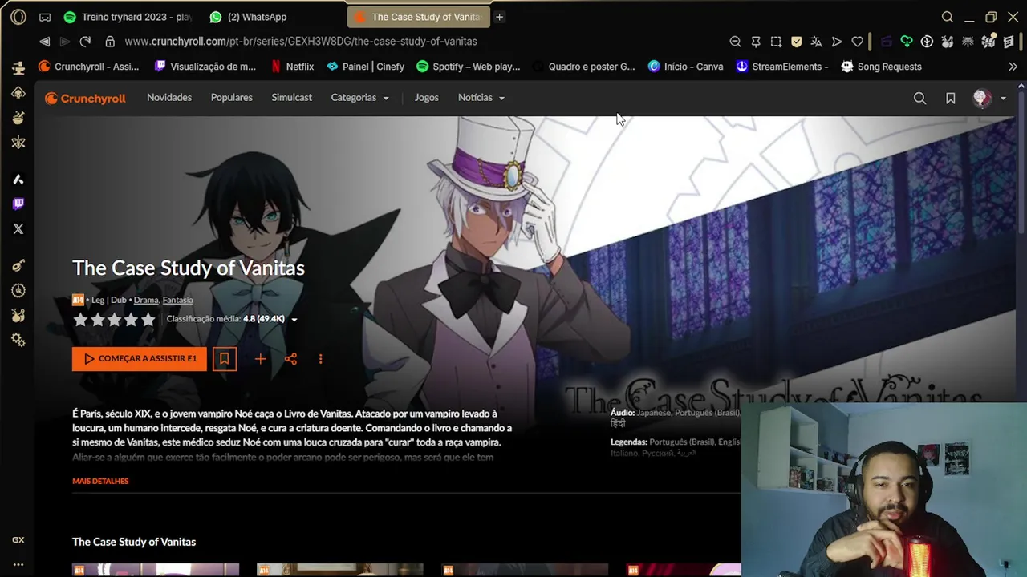Screen dimensions: 1027x577
Task: Open Simulcast menu item
Action: pos(291,98)
